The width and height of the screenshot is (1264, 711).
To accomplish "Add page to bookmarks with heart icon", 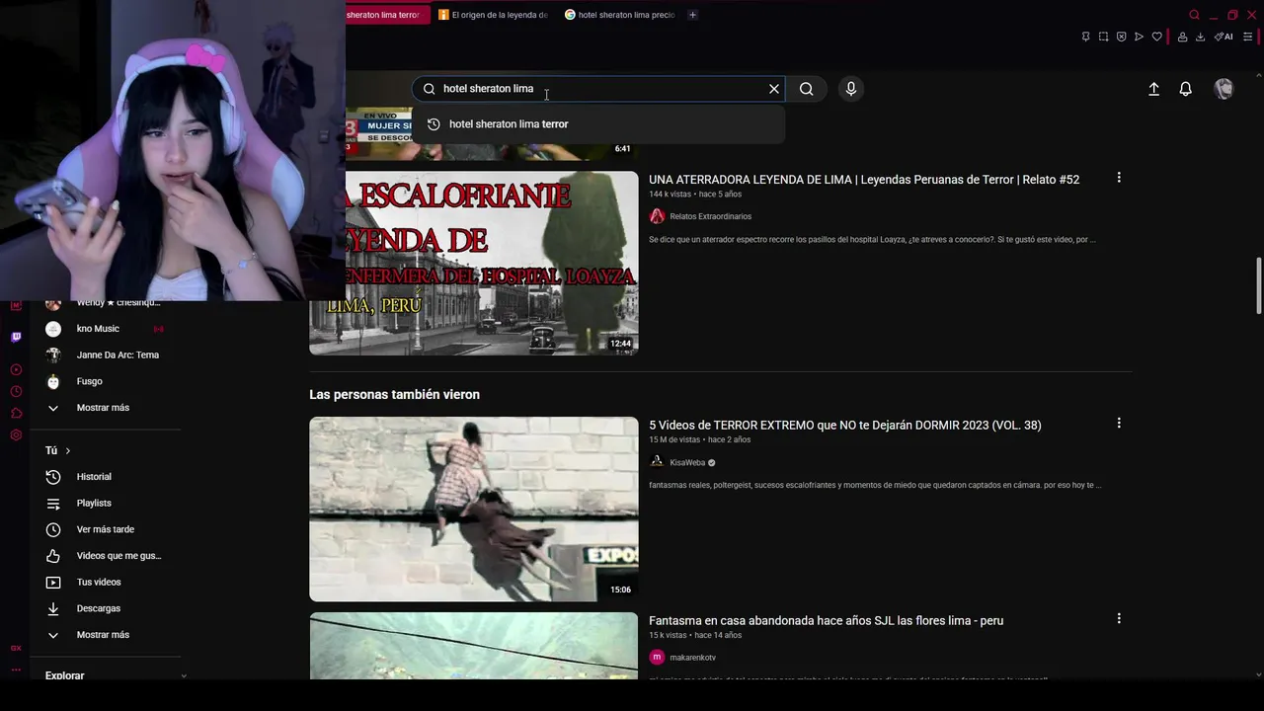I will [1156, 37].
